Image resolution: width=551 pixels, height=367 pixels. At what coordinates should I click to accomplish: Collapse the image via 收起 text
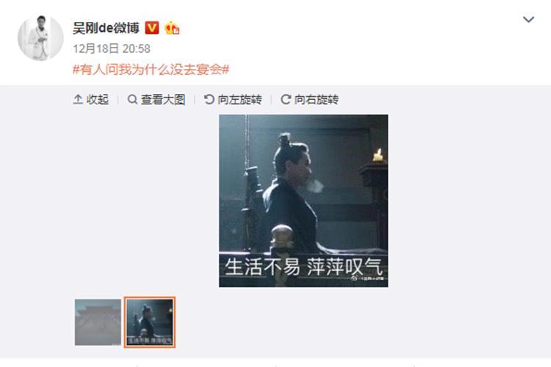(x=97, y=99)
